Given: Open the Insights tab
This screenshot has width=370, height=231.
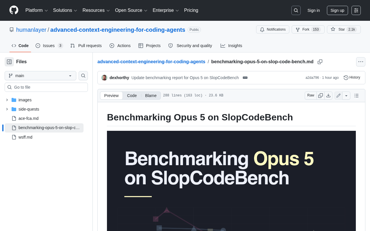Looking at the screenshot, I should pos(231,46).
